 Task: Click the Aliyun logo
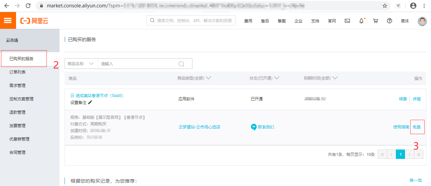(34, 21)
